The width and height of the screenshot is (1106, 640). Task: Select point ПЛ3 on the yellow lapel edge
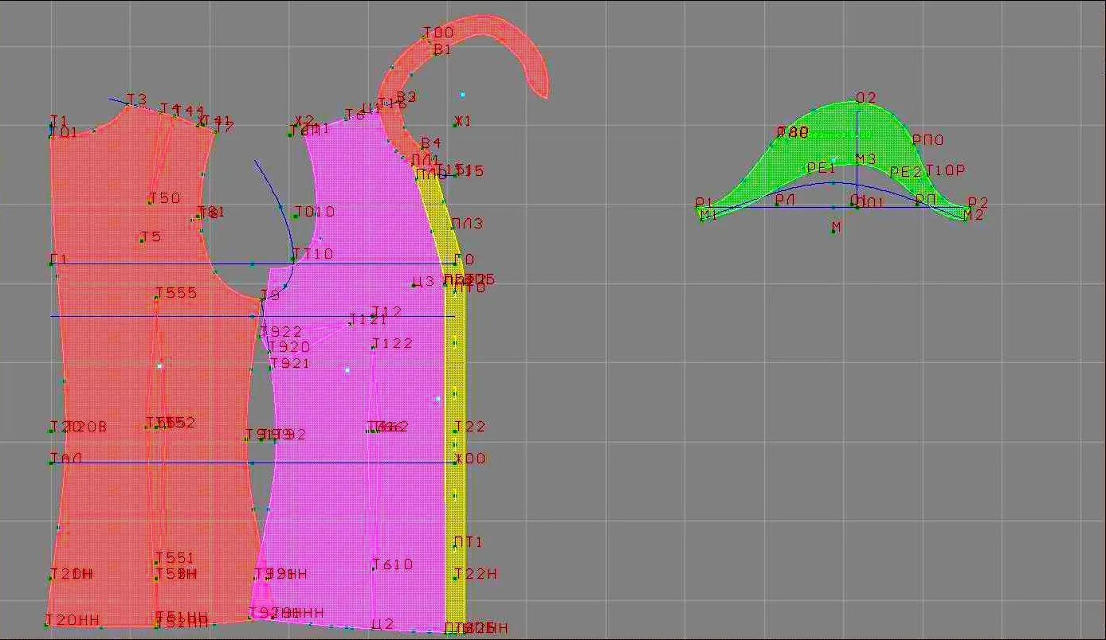tap(467, 224)
